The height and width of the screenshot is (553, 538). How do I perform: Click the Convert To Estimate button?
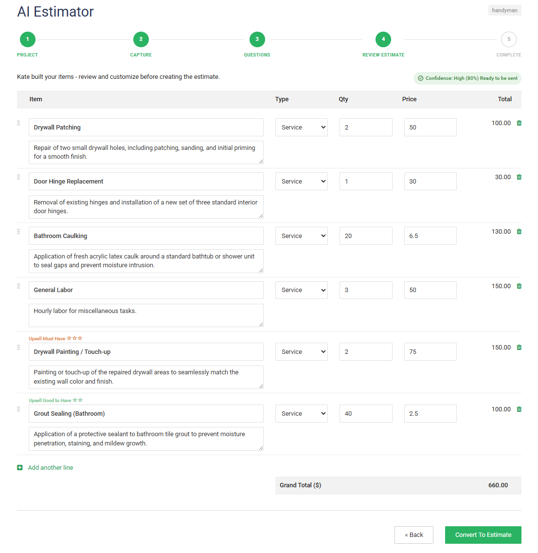[483, 535]
